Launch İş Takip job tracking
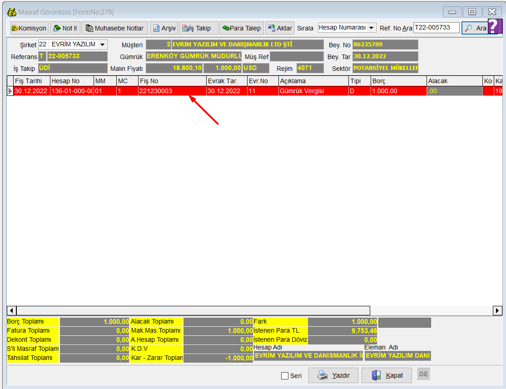This screenshot has width=506, height=389. coord(198,28)
